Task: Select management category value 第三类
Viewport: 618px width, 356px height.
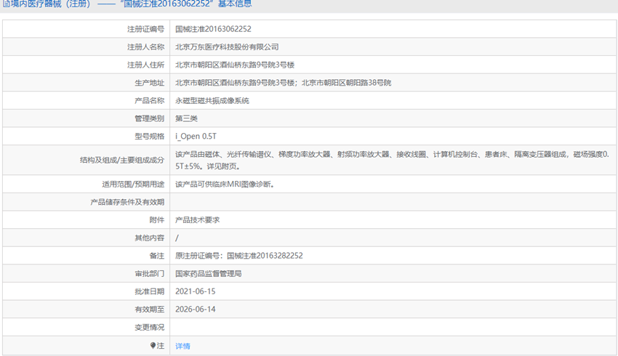Action: pos(186,118)
